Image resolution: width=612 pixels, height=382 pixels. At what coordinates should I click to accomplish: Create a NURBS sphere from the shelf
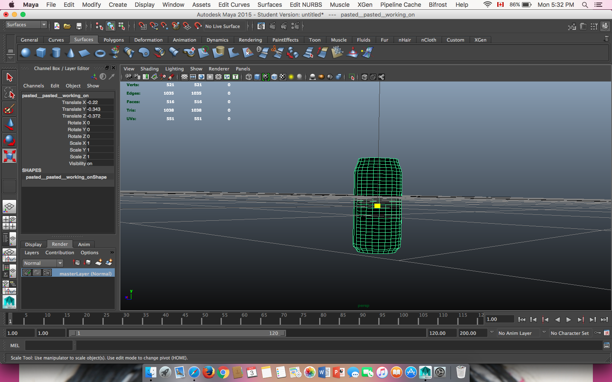click(x=26, y=53)
